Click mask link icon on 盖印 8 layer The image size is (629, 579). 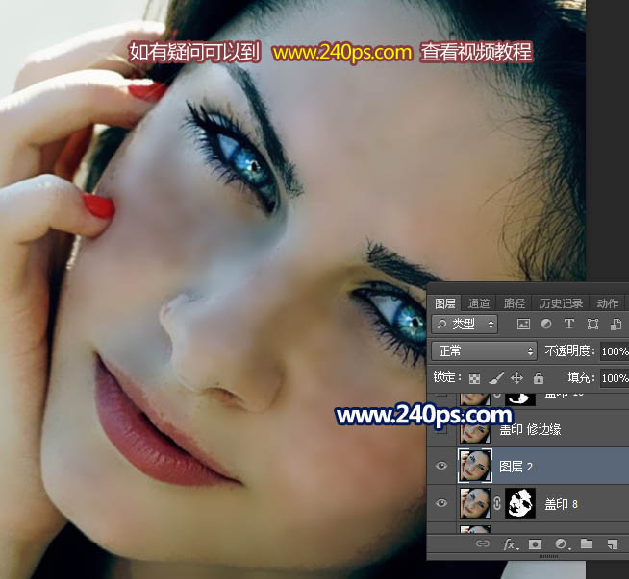click(x=497, y=503)
